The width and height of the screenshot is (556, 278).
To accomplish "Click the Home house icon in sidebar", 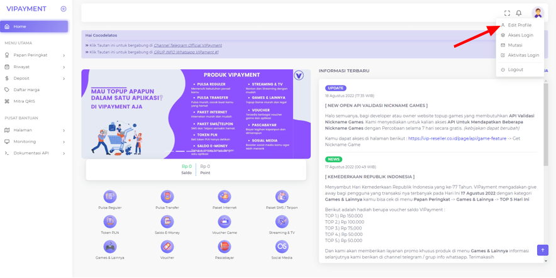I will click(x=7, y=26).
